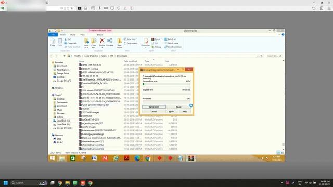Screen dimensions: 333x187
Task: Click Select none in the ribbon
Action: pos(172,43)
